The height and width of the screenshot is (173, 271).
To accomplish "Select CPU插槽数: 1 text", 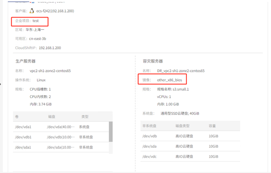I will point(40,89).
